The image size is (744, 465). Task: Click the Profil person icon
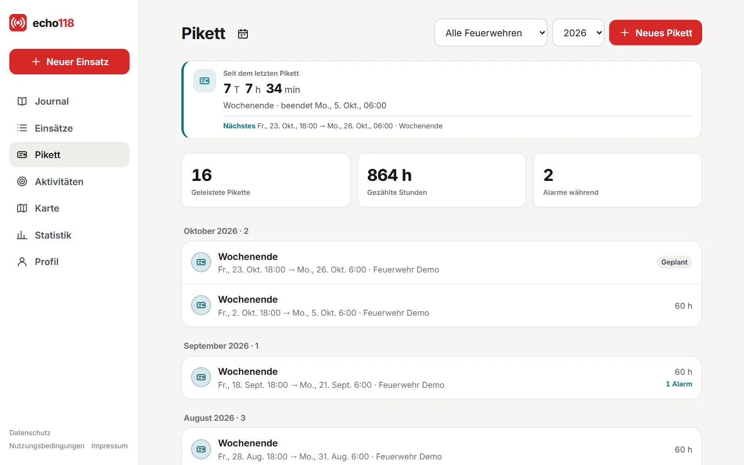tap(22, 262)
